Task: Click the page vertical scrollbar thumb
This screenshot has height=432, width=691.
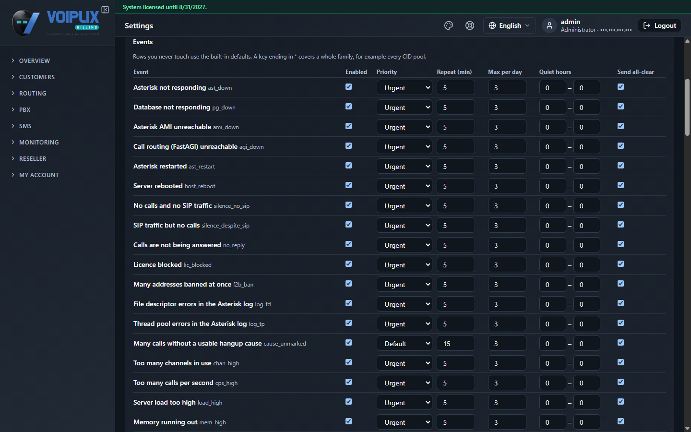Action: 687,107
